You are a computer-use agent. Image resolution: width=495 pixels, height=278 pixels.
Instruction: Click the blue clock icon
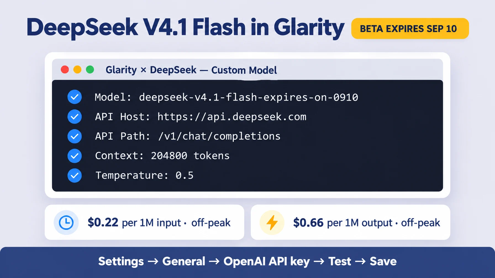[x=66, y=223]
